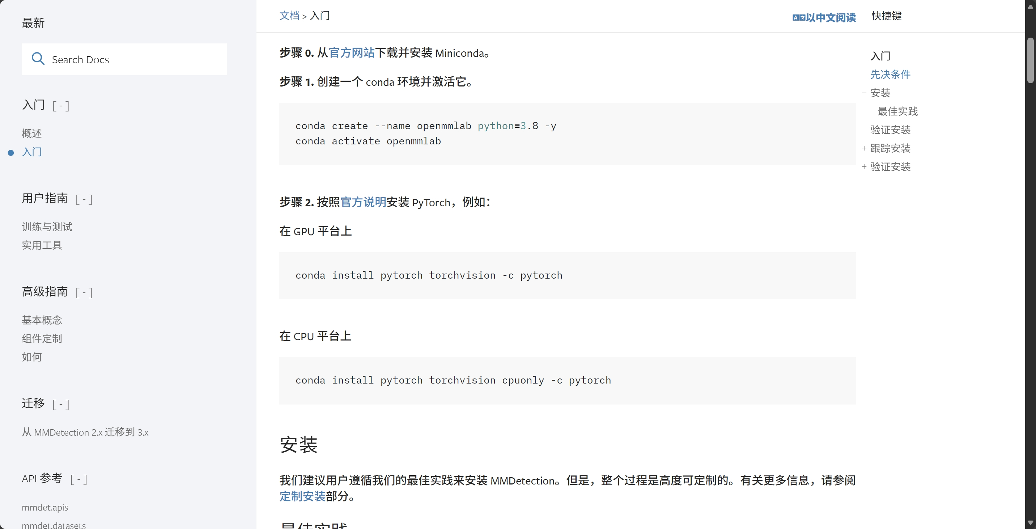Click the 文档 breadcrumb link
Viewport: 1036px width, 529px height.
point(289,15)
